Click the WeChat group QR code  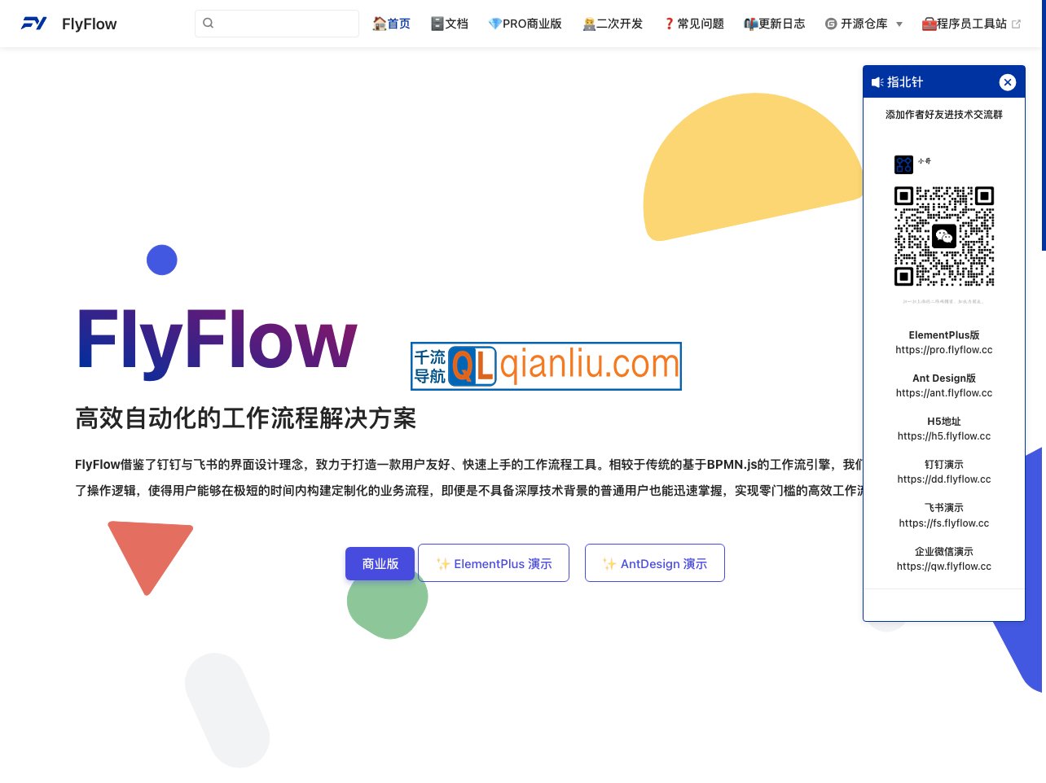(x=944, y=236)
